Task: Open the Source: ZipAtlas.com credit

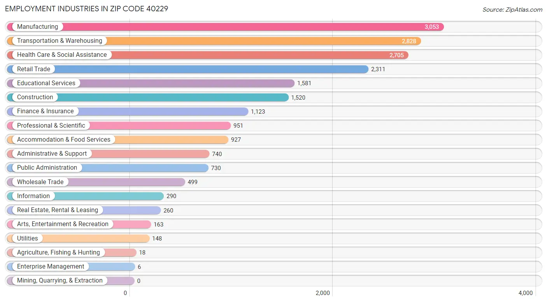Action: 512,10
